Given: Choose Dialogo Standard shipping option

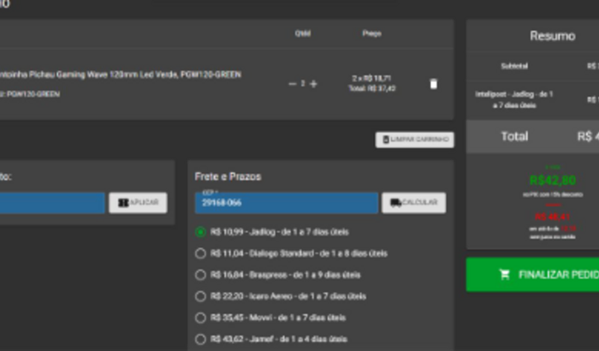Looking at the screenshot, I should click(201, 253).
